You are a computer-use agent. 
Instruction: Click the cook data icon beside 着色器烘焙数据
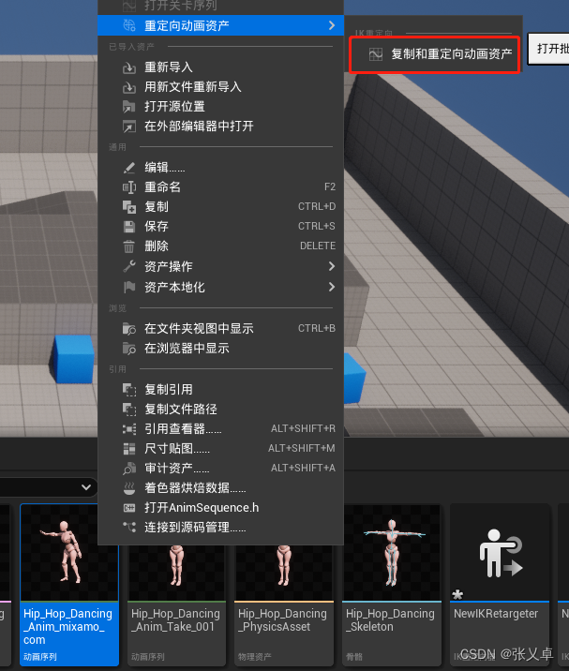[x=129, y=488]
